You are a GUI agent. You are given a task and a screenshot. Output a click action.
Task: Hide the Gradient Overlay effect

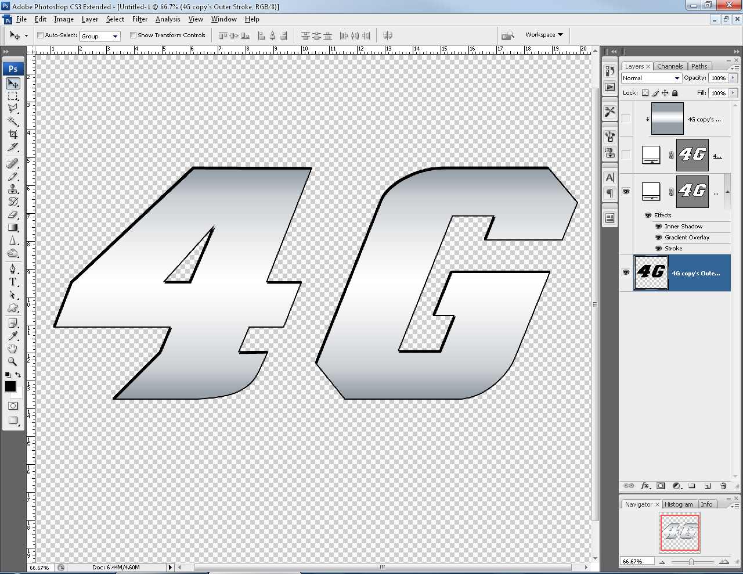pyautogui.click(x=658, y=237)
